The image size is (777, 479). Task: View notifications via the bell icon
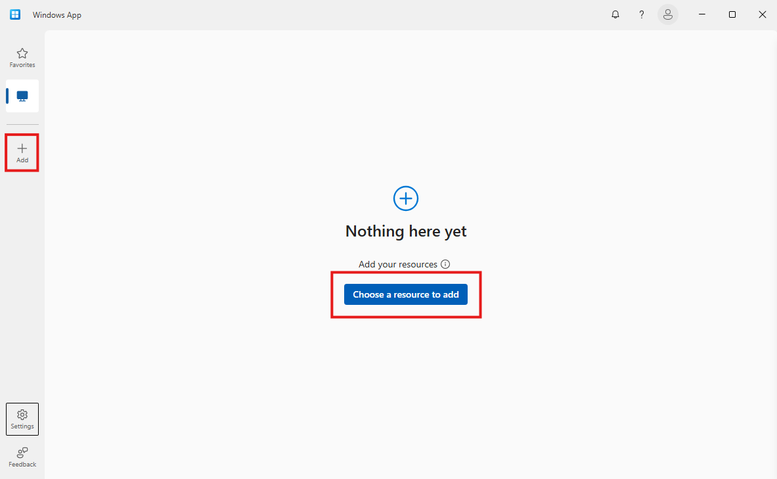[615, 14]
